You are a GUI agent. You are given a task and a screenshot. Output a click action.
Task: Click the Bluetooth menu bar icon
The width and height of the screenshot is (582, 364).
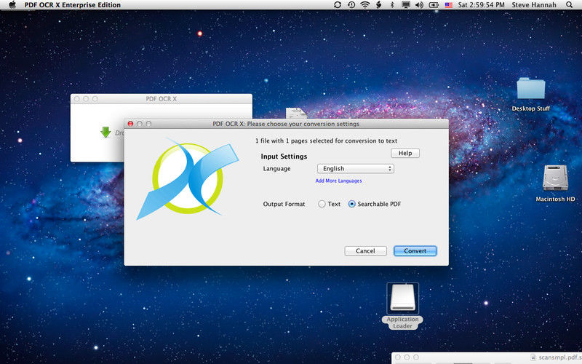coord(391,5)
